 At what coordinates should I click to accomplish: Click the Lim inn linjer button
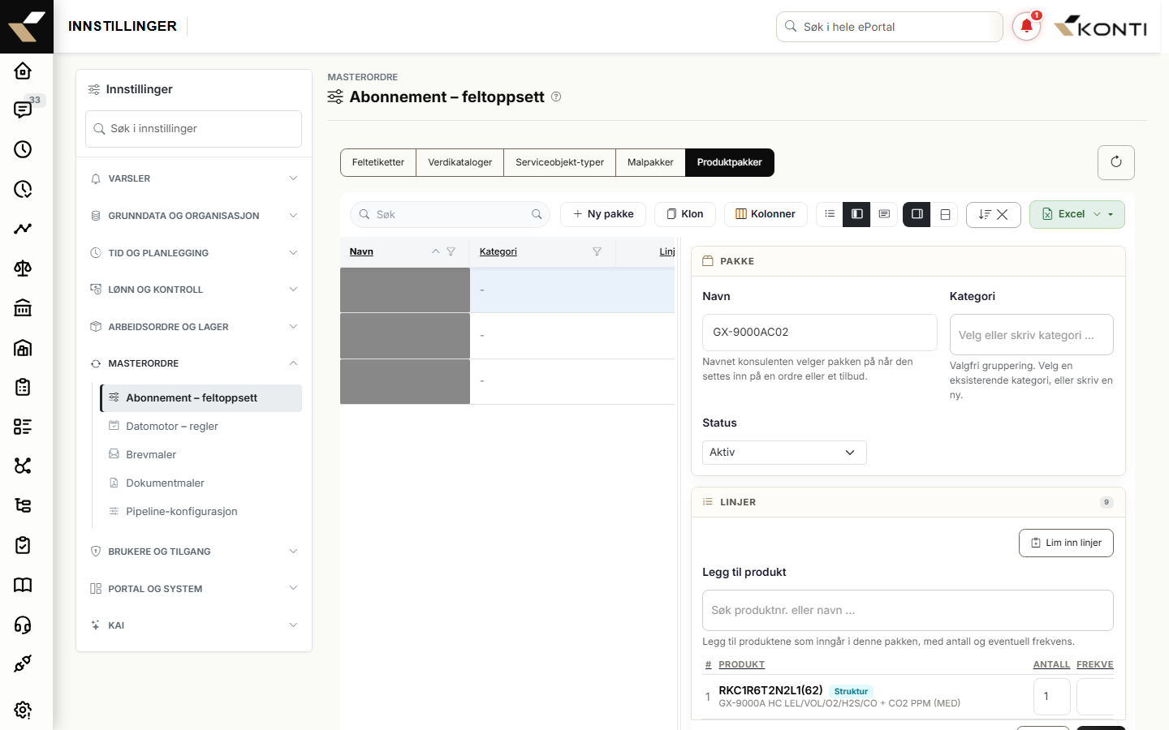tap(1066, 543)
